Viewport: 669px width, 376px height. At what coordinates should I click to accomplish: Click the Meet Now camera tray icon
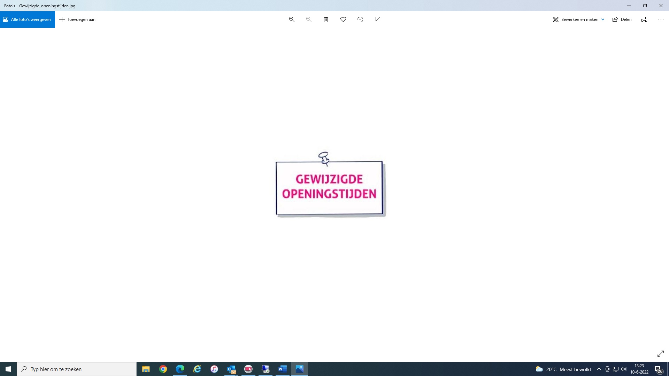tap(607, 369)
